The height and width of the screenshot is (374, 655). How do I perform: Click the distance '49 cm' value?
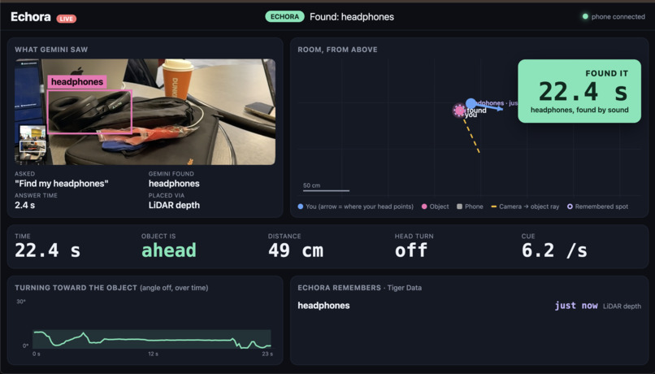pyautogui.click(x=296, y=250)
